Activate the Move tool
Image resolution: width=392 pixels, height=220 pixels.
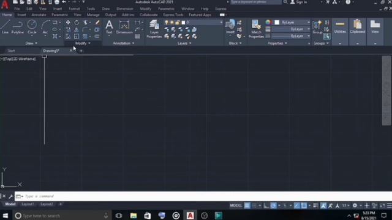point(68,23)
